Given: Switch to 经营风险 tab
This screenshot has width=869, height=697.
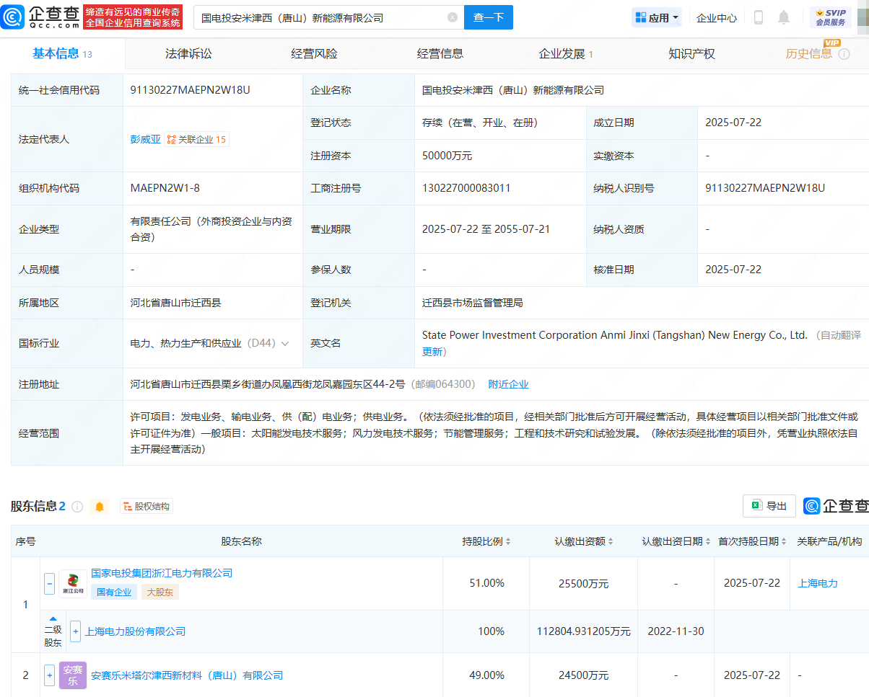Looking at the screenshot, I should click(x=314, y=54).
